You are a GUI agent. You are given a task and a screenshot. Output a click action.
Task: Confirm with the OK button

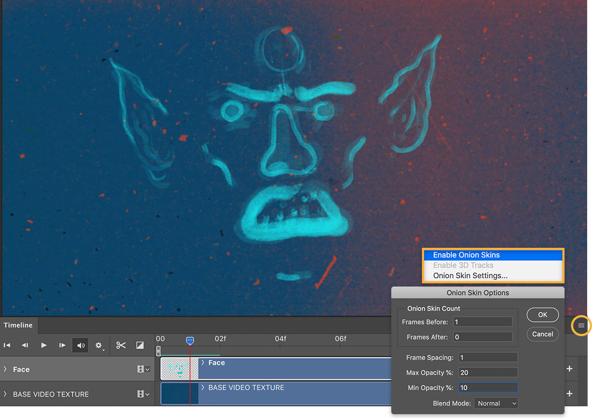[542, 315]
